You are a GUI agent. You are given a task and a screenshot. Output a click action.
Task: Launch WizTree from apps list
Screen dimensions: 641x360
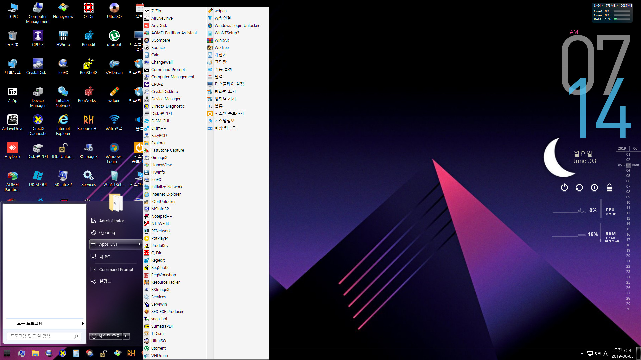click(237, 47)
